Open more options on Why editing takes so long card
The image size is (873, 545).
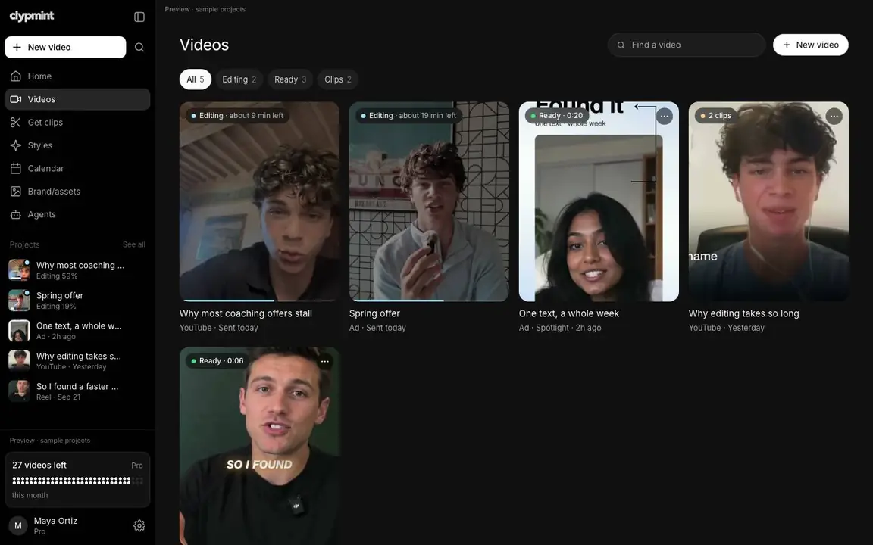[834, 117]
